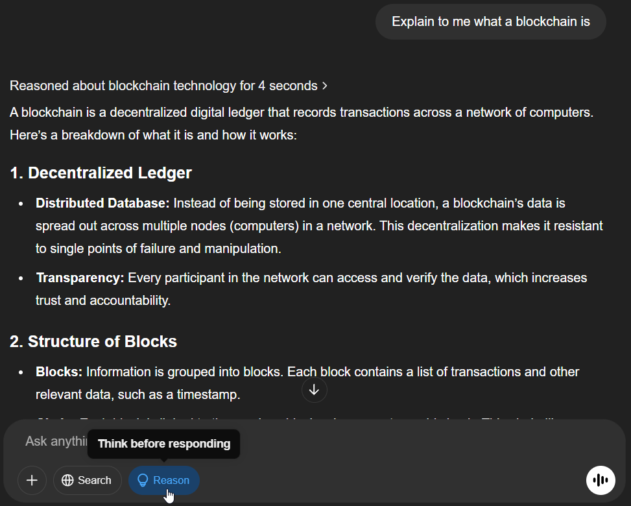Image resolution: width=631 pixels, height=506 pixels.
Task: Toggle the Reason mode button
Action: coord(164,481)
